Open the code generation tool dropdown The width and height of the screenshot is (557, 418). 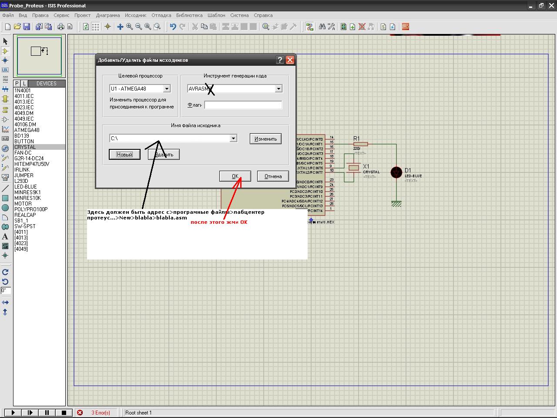tap(278, 89)
